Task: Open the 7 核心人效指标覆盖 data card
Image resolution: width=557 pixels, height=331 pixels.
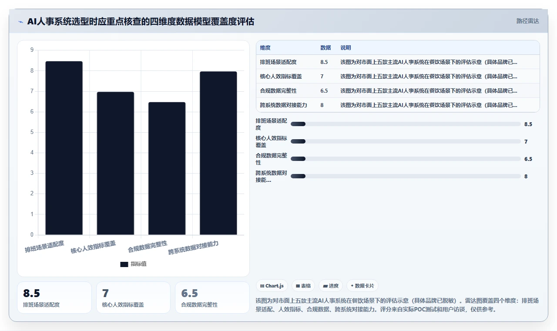Action: point(133,298)
